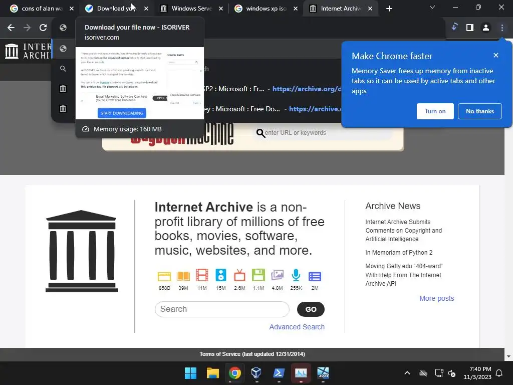513x385 pixels.
Task: Turn on Memory Saver
Action: (435, 111)
